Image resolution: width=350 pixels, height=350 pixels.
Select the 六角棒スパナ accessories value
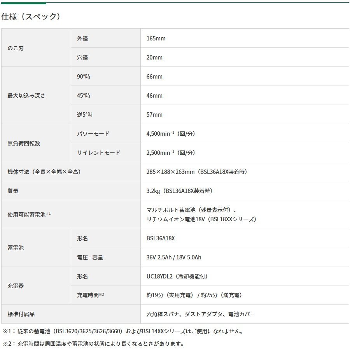tap(201, 314)
